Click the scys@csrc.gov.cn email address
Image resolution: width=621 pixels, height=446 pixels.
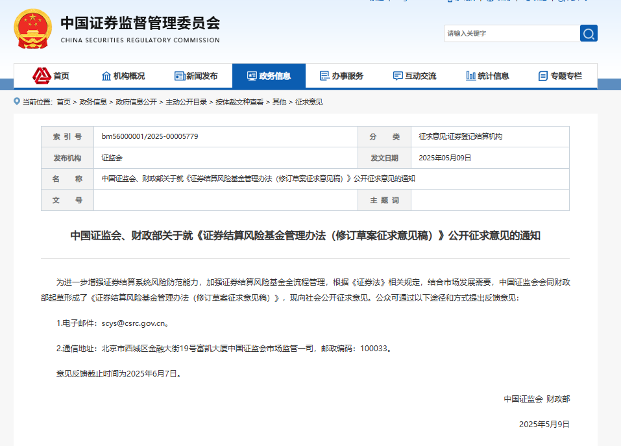134,323
